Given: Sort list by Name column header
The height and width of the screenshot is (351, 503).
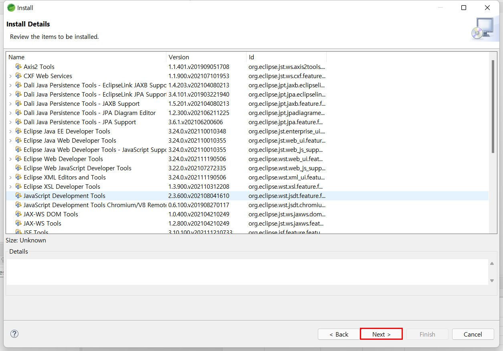Looking at the screenshot, I should pyautogui.click(x=86, y=57).
